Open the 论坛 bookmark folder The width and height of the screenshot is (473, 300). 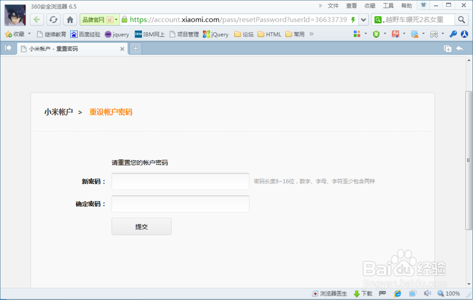pyautogui.click(x=244, y=34)
